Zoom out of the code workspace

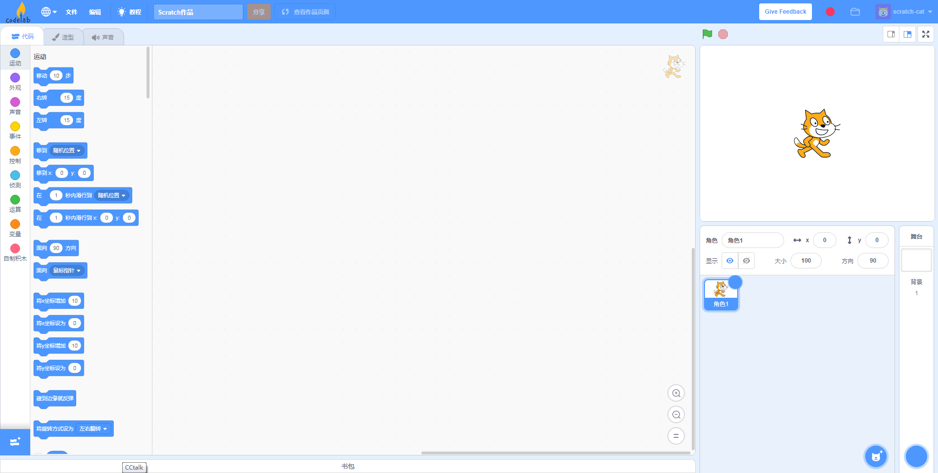[676, 414]
